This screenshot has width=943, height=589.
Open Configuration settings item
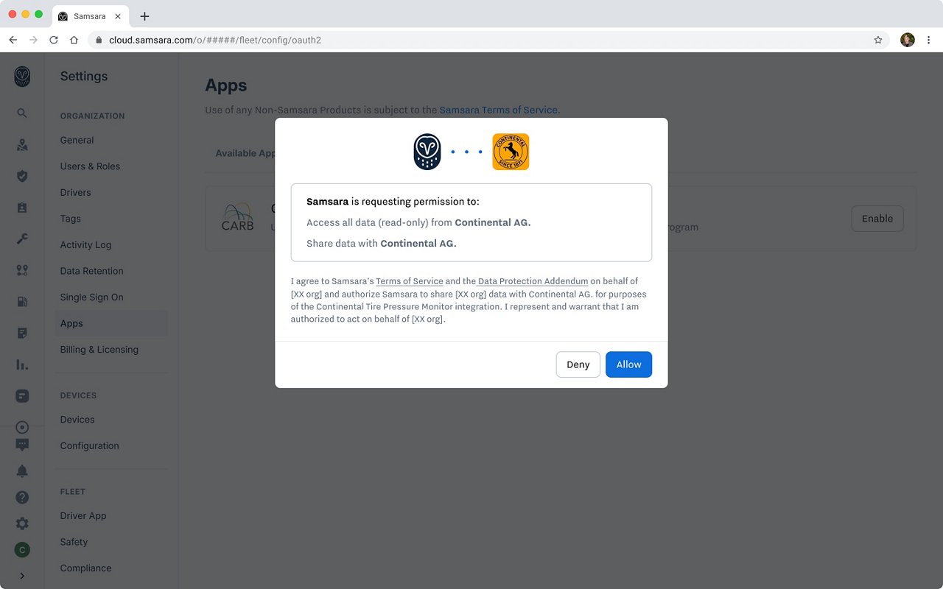89,445
